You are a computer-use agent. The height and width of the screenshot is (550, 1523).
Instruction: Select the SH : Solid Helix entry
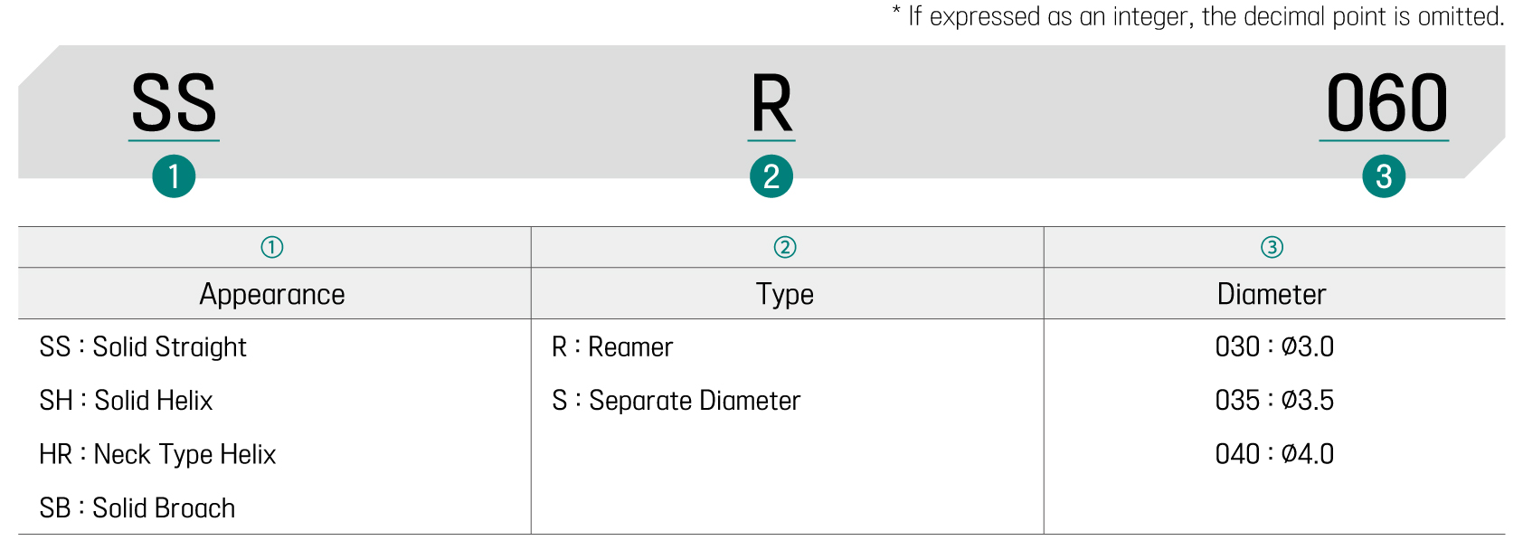(x=127, y=400)
